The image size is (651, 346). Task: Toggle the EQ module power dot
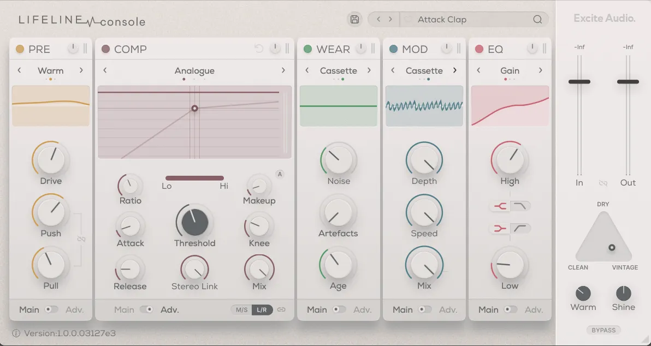(479, 49)
